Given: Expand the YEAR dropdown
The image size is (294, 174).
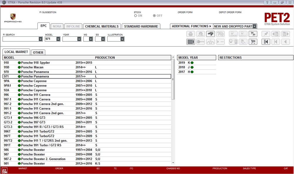Looking at the screenshot, I should pos(79,39).
